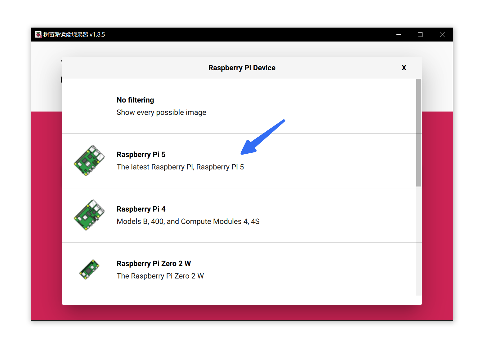Maximize the Imager window
478x351 pixels.
tap(420, 35)
